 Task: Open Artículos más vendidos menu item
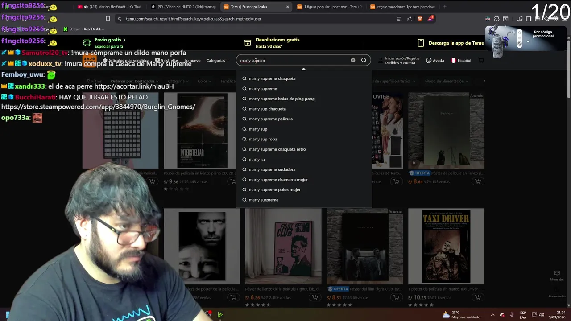pyautogui.click(x=126, y=60)
